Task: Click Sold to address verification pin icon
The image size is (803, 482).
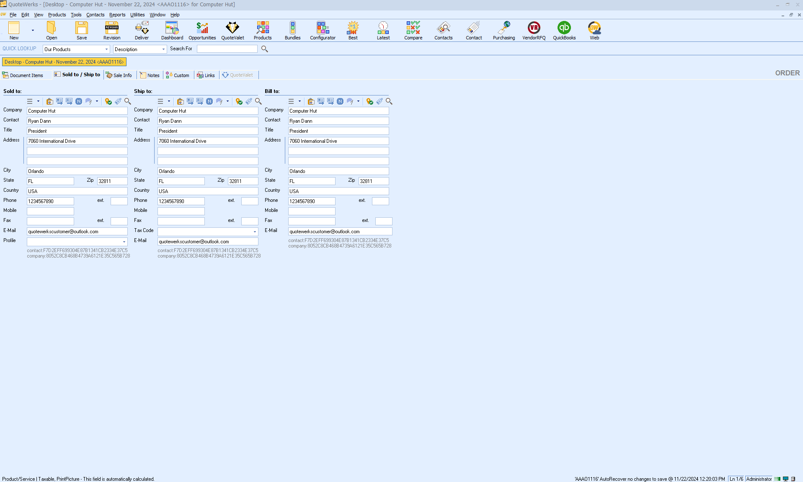Action: 108,101
